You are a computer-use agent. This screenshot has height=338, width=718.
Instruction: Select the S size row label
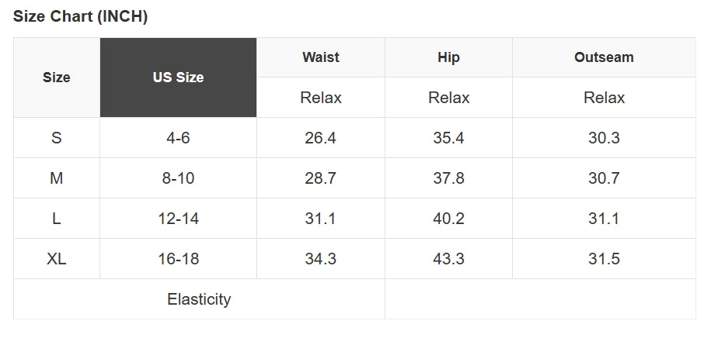coord(57,138)
